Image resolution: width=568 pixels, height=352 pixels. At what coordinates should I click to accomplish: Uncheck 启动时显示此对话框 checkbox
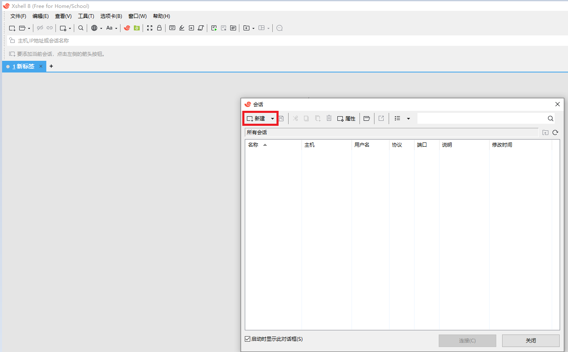coord(247,339)
